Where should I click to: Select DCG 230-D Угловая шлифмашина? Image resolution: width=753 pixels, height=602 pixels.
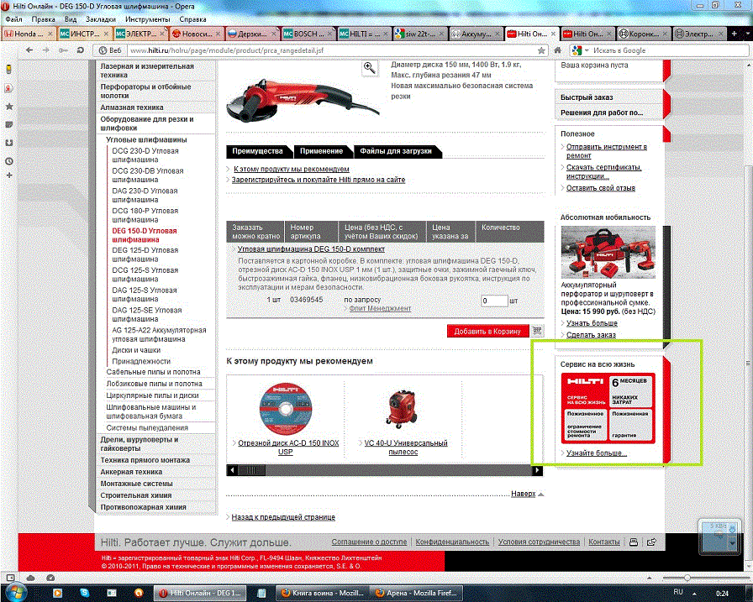coord(145,155)
